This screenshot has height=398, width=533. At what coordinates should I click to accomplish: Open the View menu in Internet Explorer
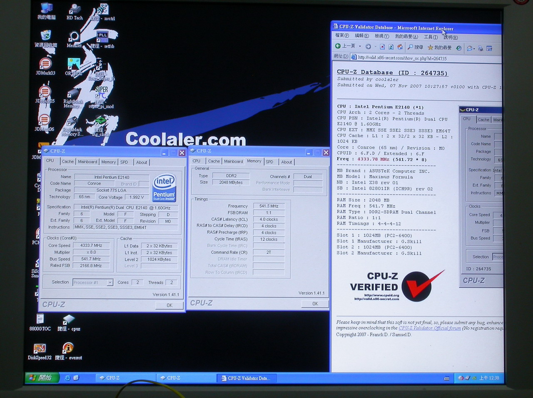coord(382,36)
